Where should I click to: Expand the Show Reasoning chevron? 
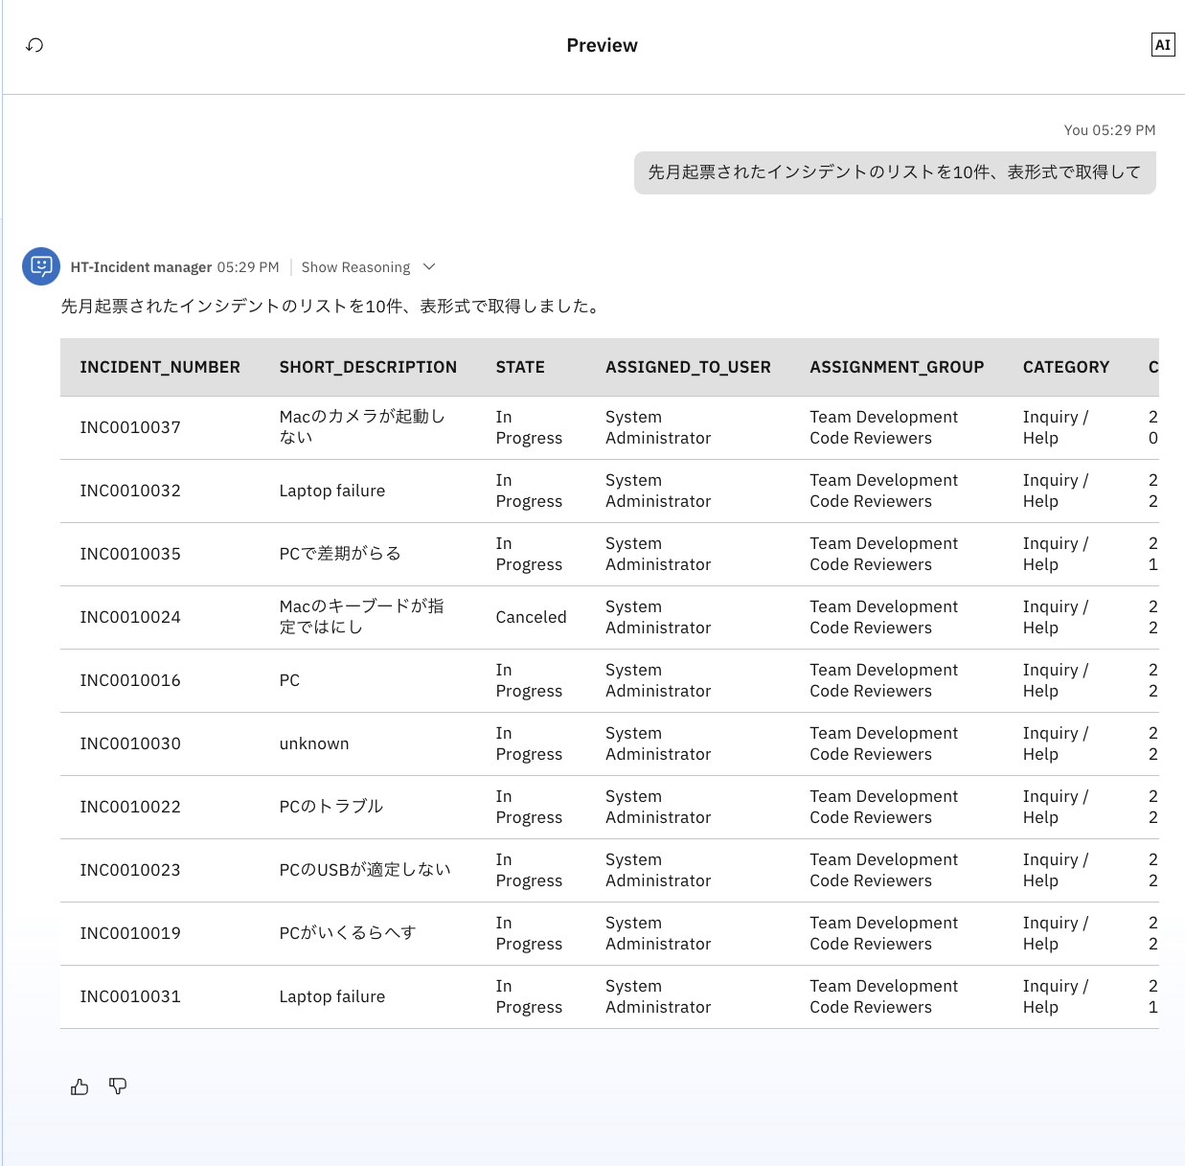(429, 267)
